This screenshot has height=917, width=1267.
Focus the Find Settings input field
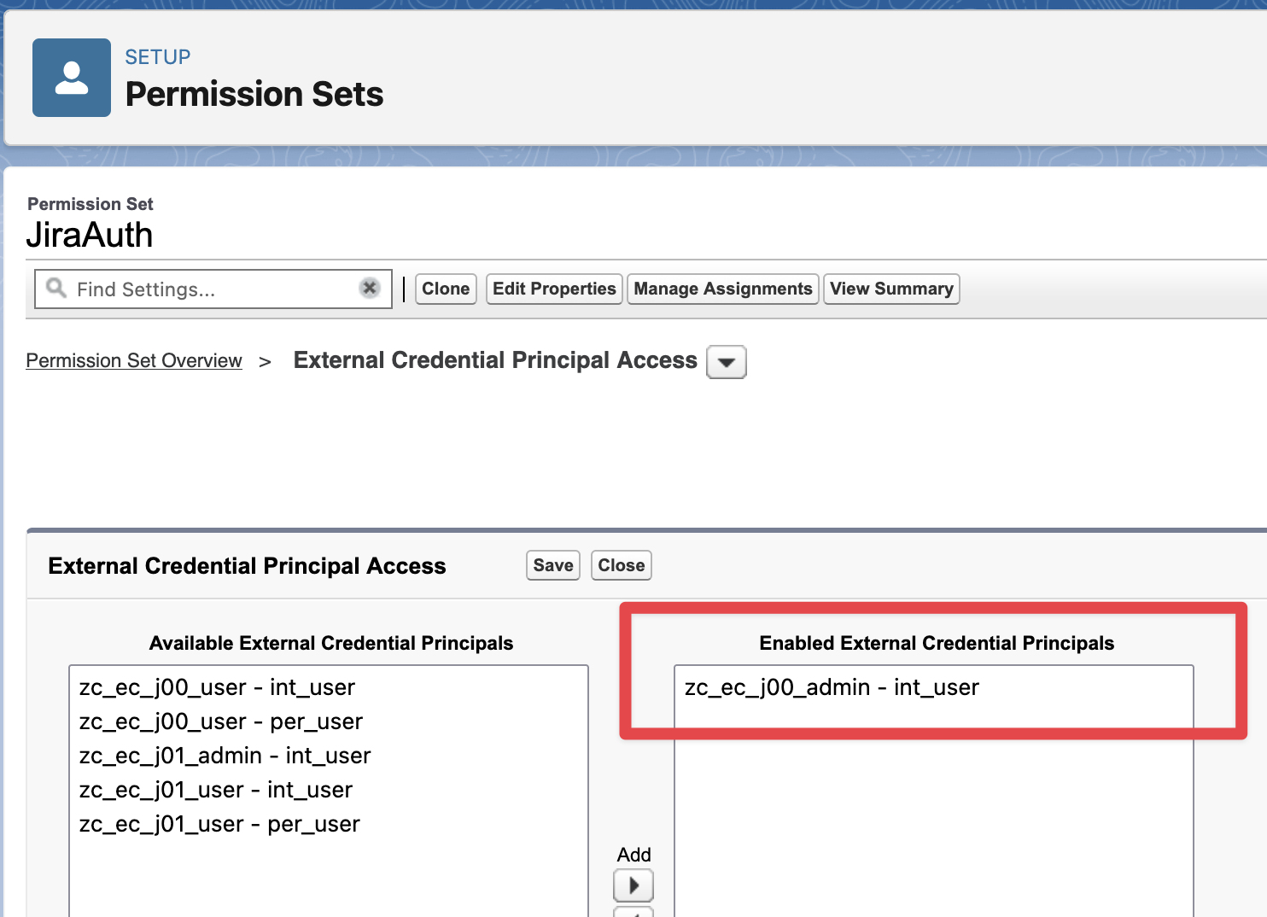pos(213,289)
